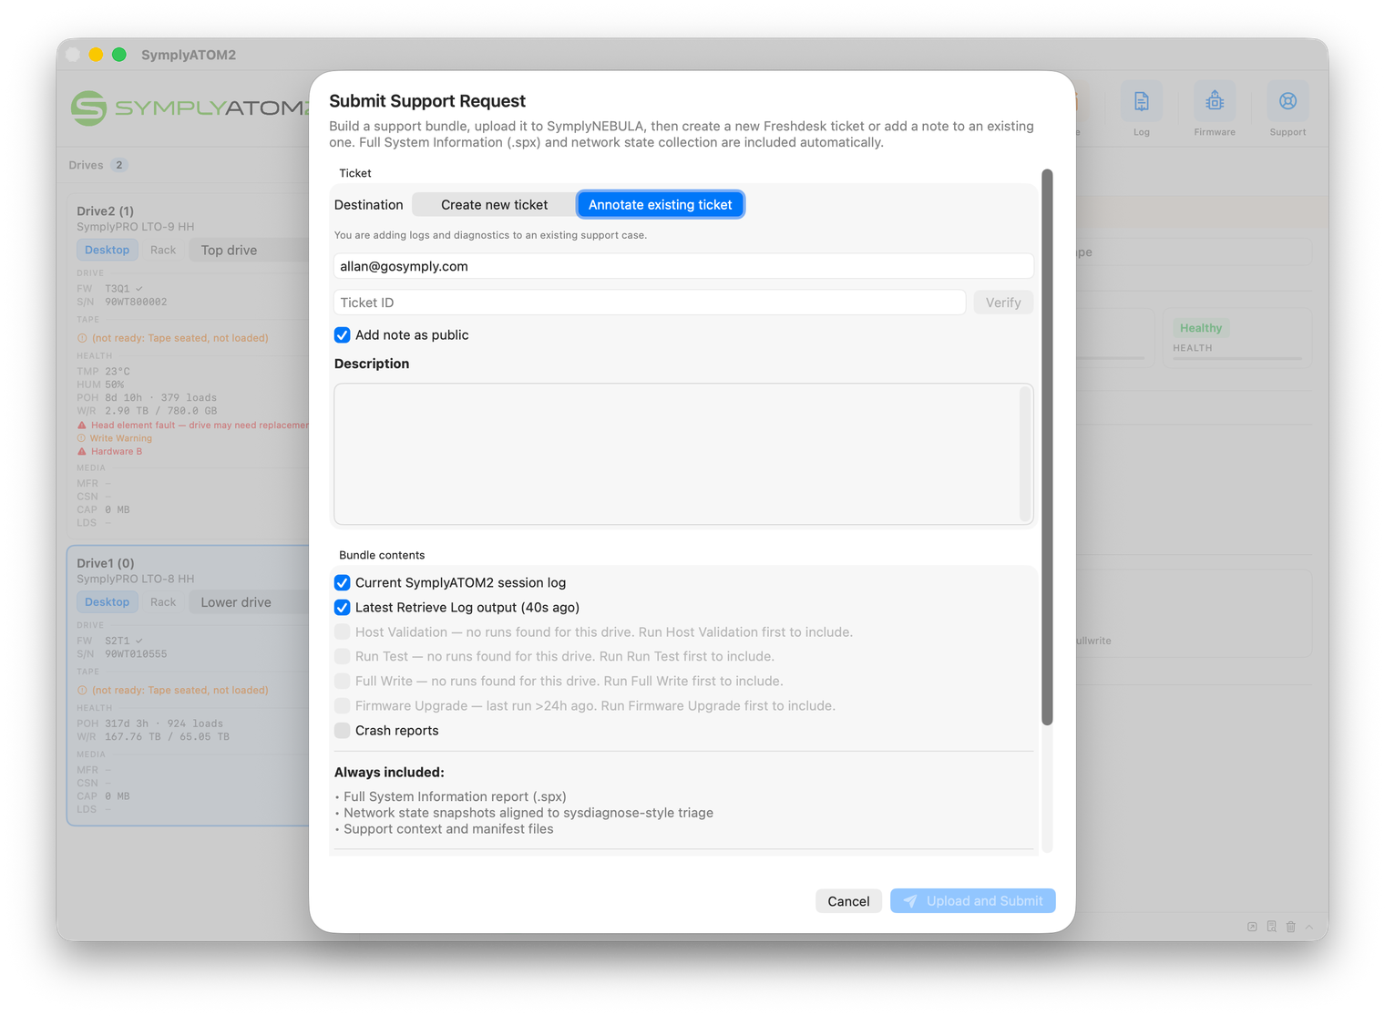The width and height of the screenshot is (1385, 1016).
Task: Click Drive1 tape not-ready alert icon
Action: coord(82,691)
